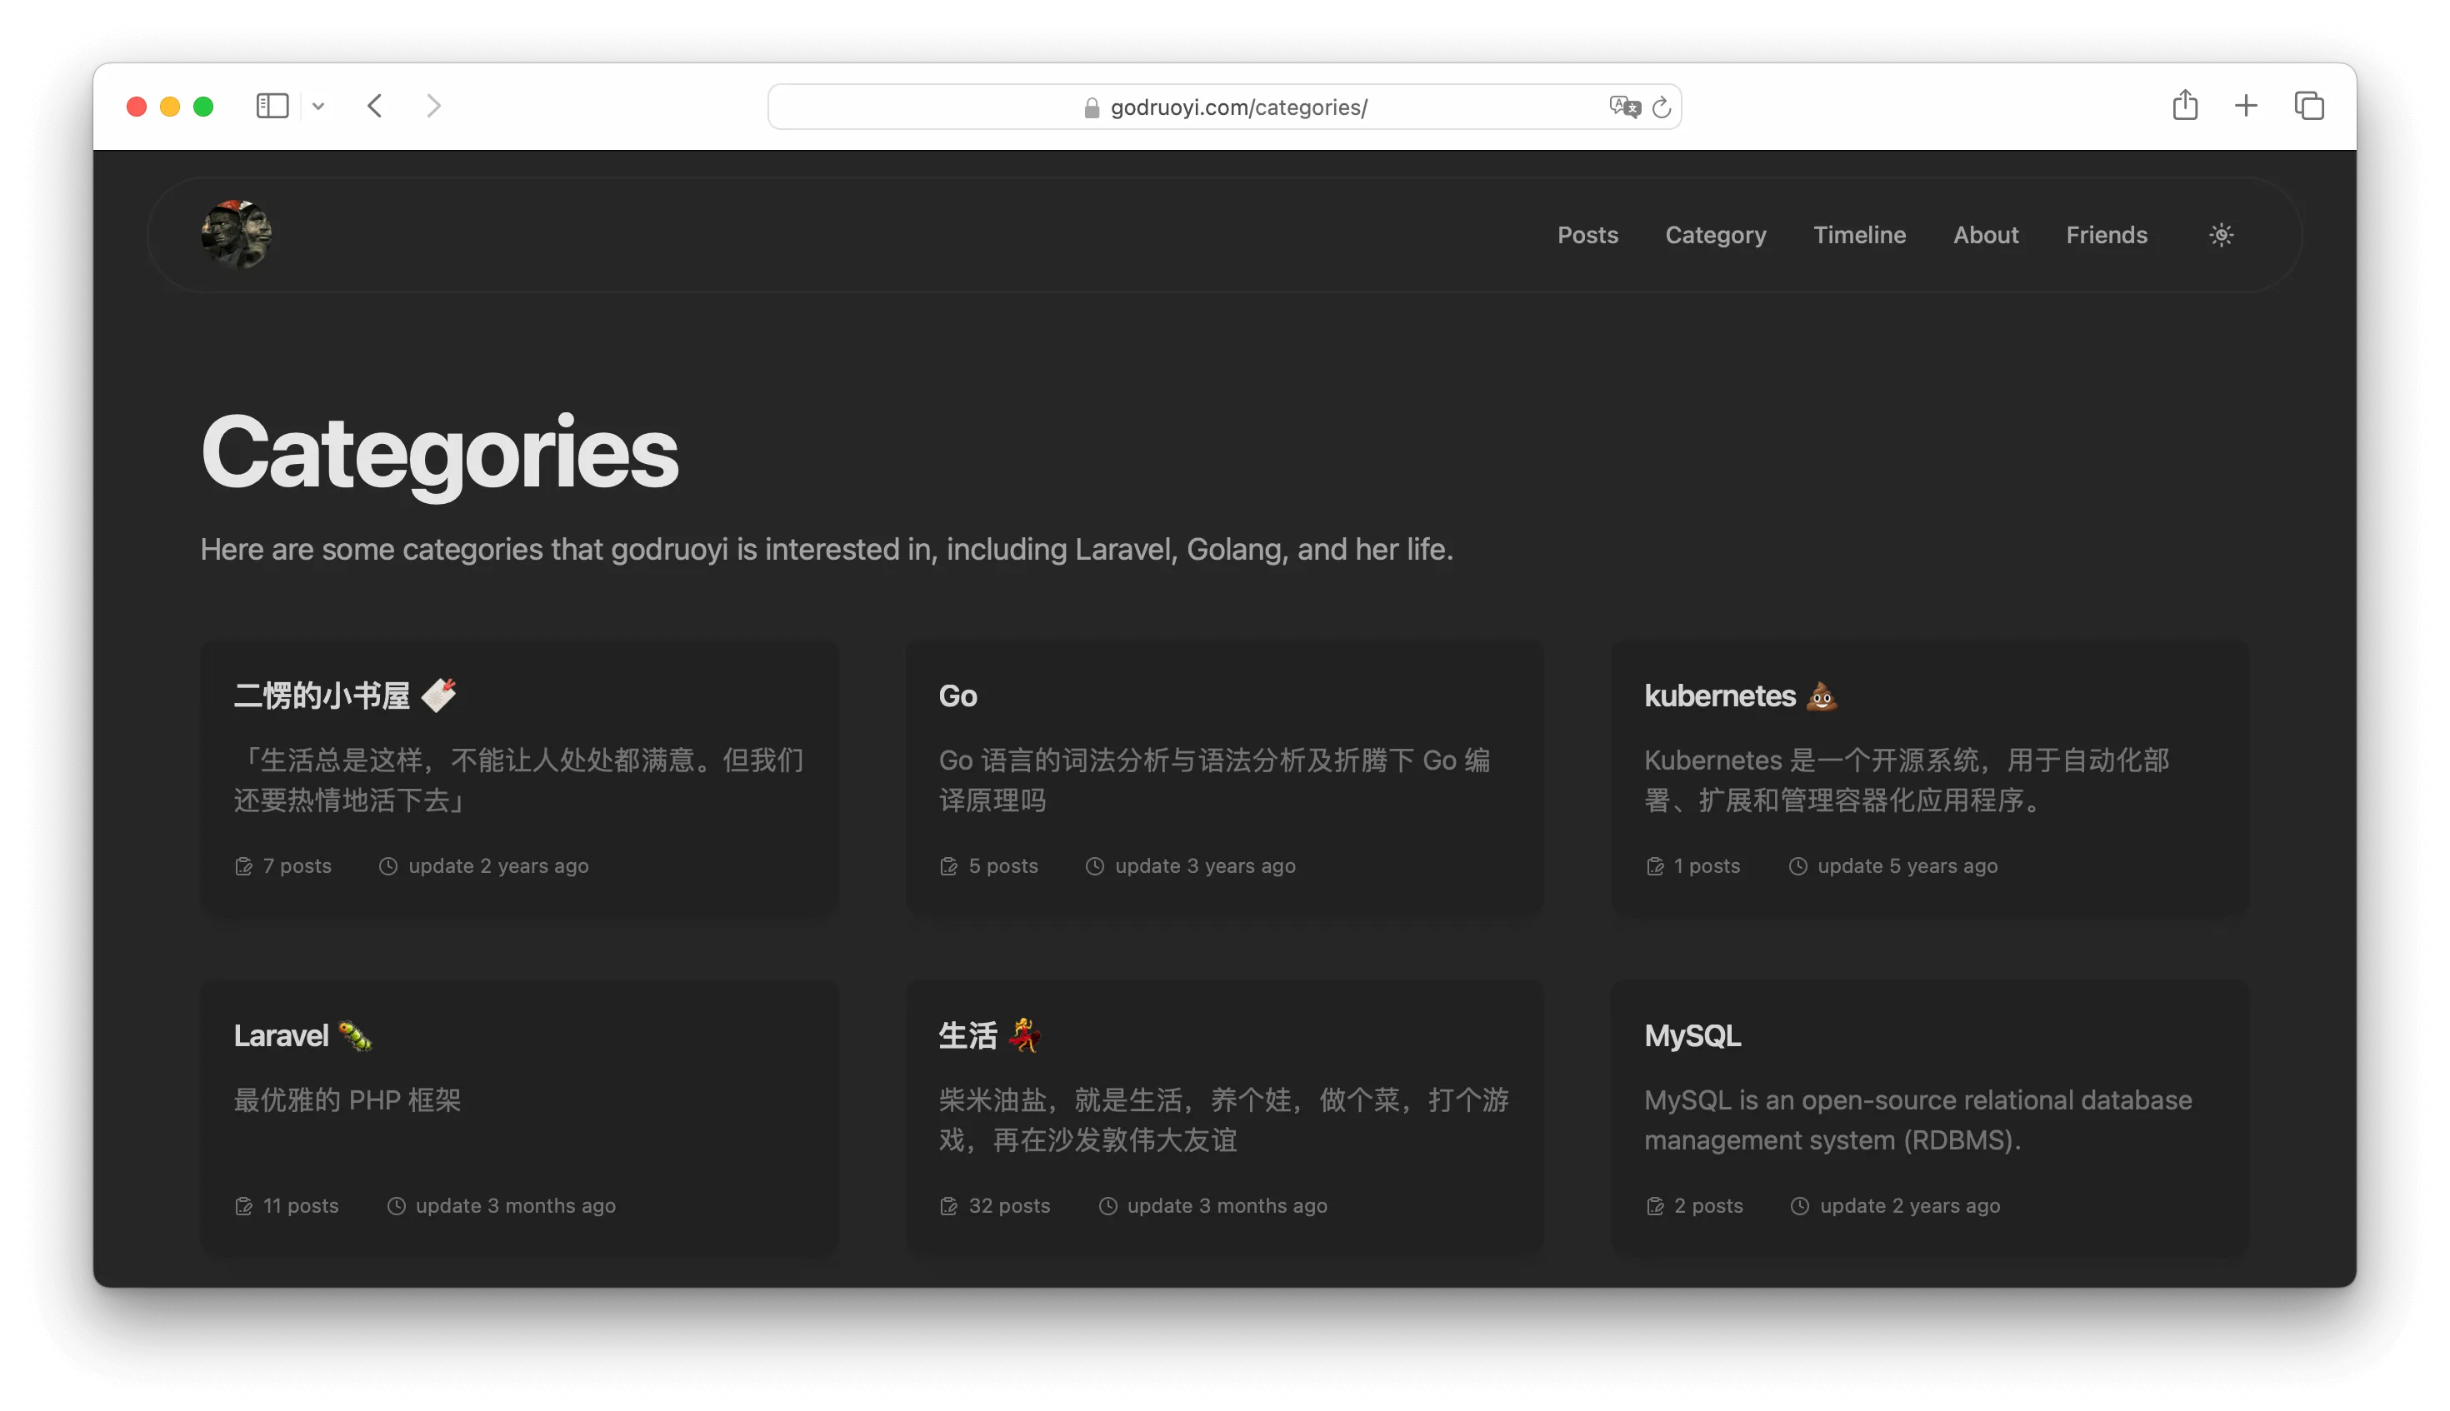Expand the browser tab overview
This screenshot has height=1411, width=2450.
pos(2307,106)
